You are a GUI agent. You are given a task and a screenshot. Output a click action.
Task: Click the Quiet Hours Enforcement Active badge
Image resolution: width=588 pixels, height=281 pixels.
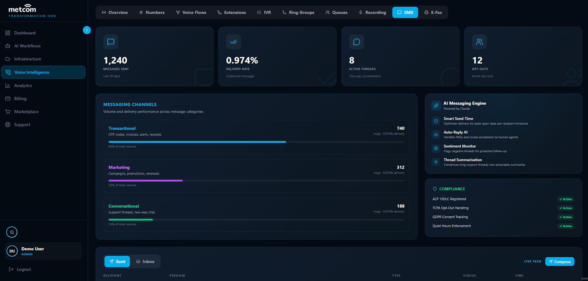click(x=566, y=226)
